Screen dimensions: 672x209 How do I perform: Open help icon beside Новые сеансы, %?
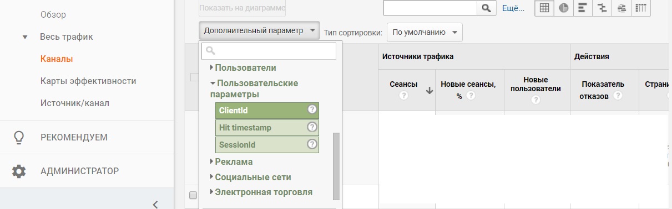point(471,96)
